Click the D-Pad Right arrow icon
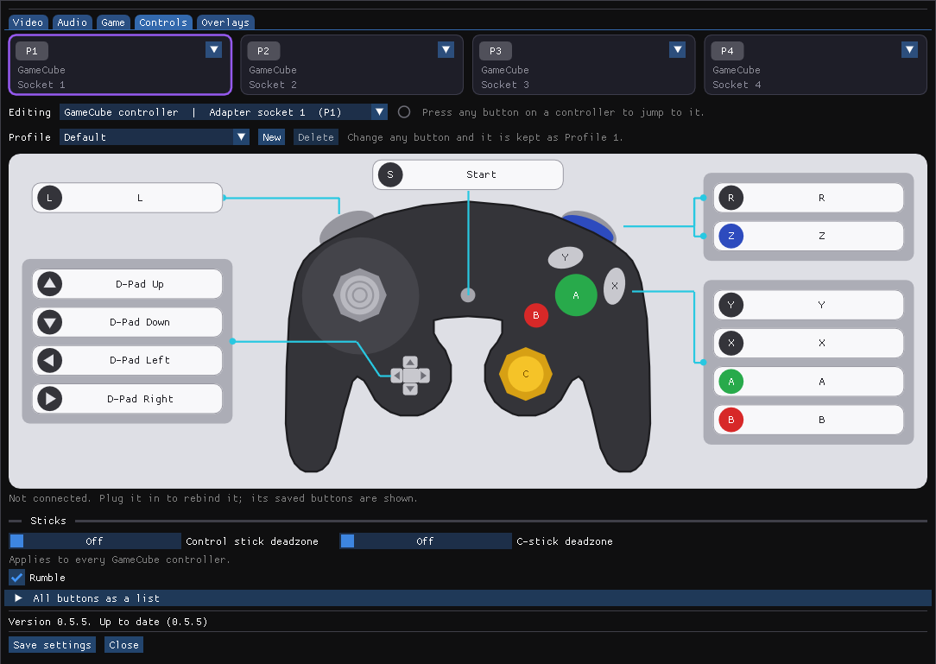936x664 pixels. pyautogui.click(x=49, y=399)
